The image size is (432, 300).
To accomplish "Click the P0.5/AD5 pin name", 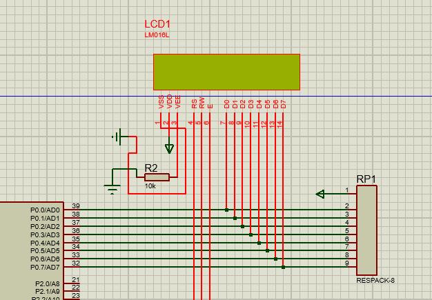I will click(45, 251).
